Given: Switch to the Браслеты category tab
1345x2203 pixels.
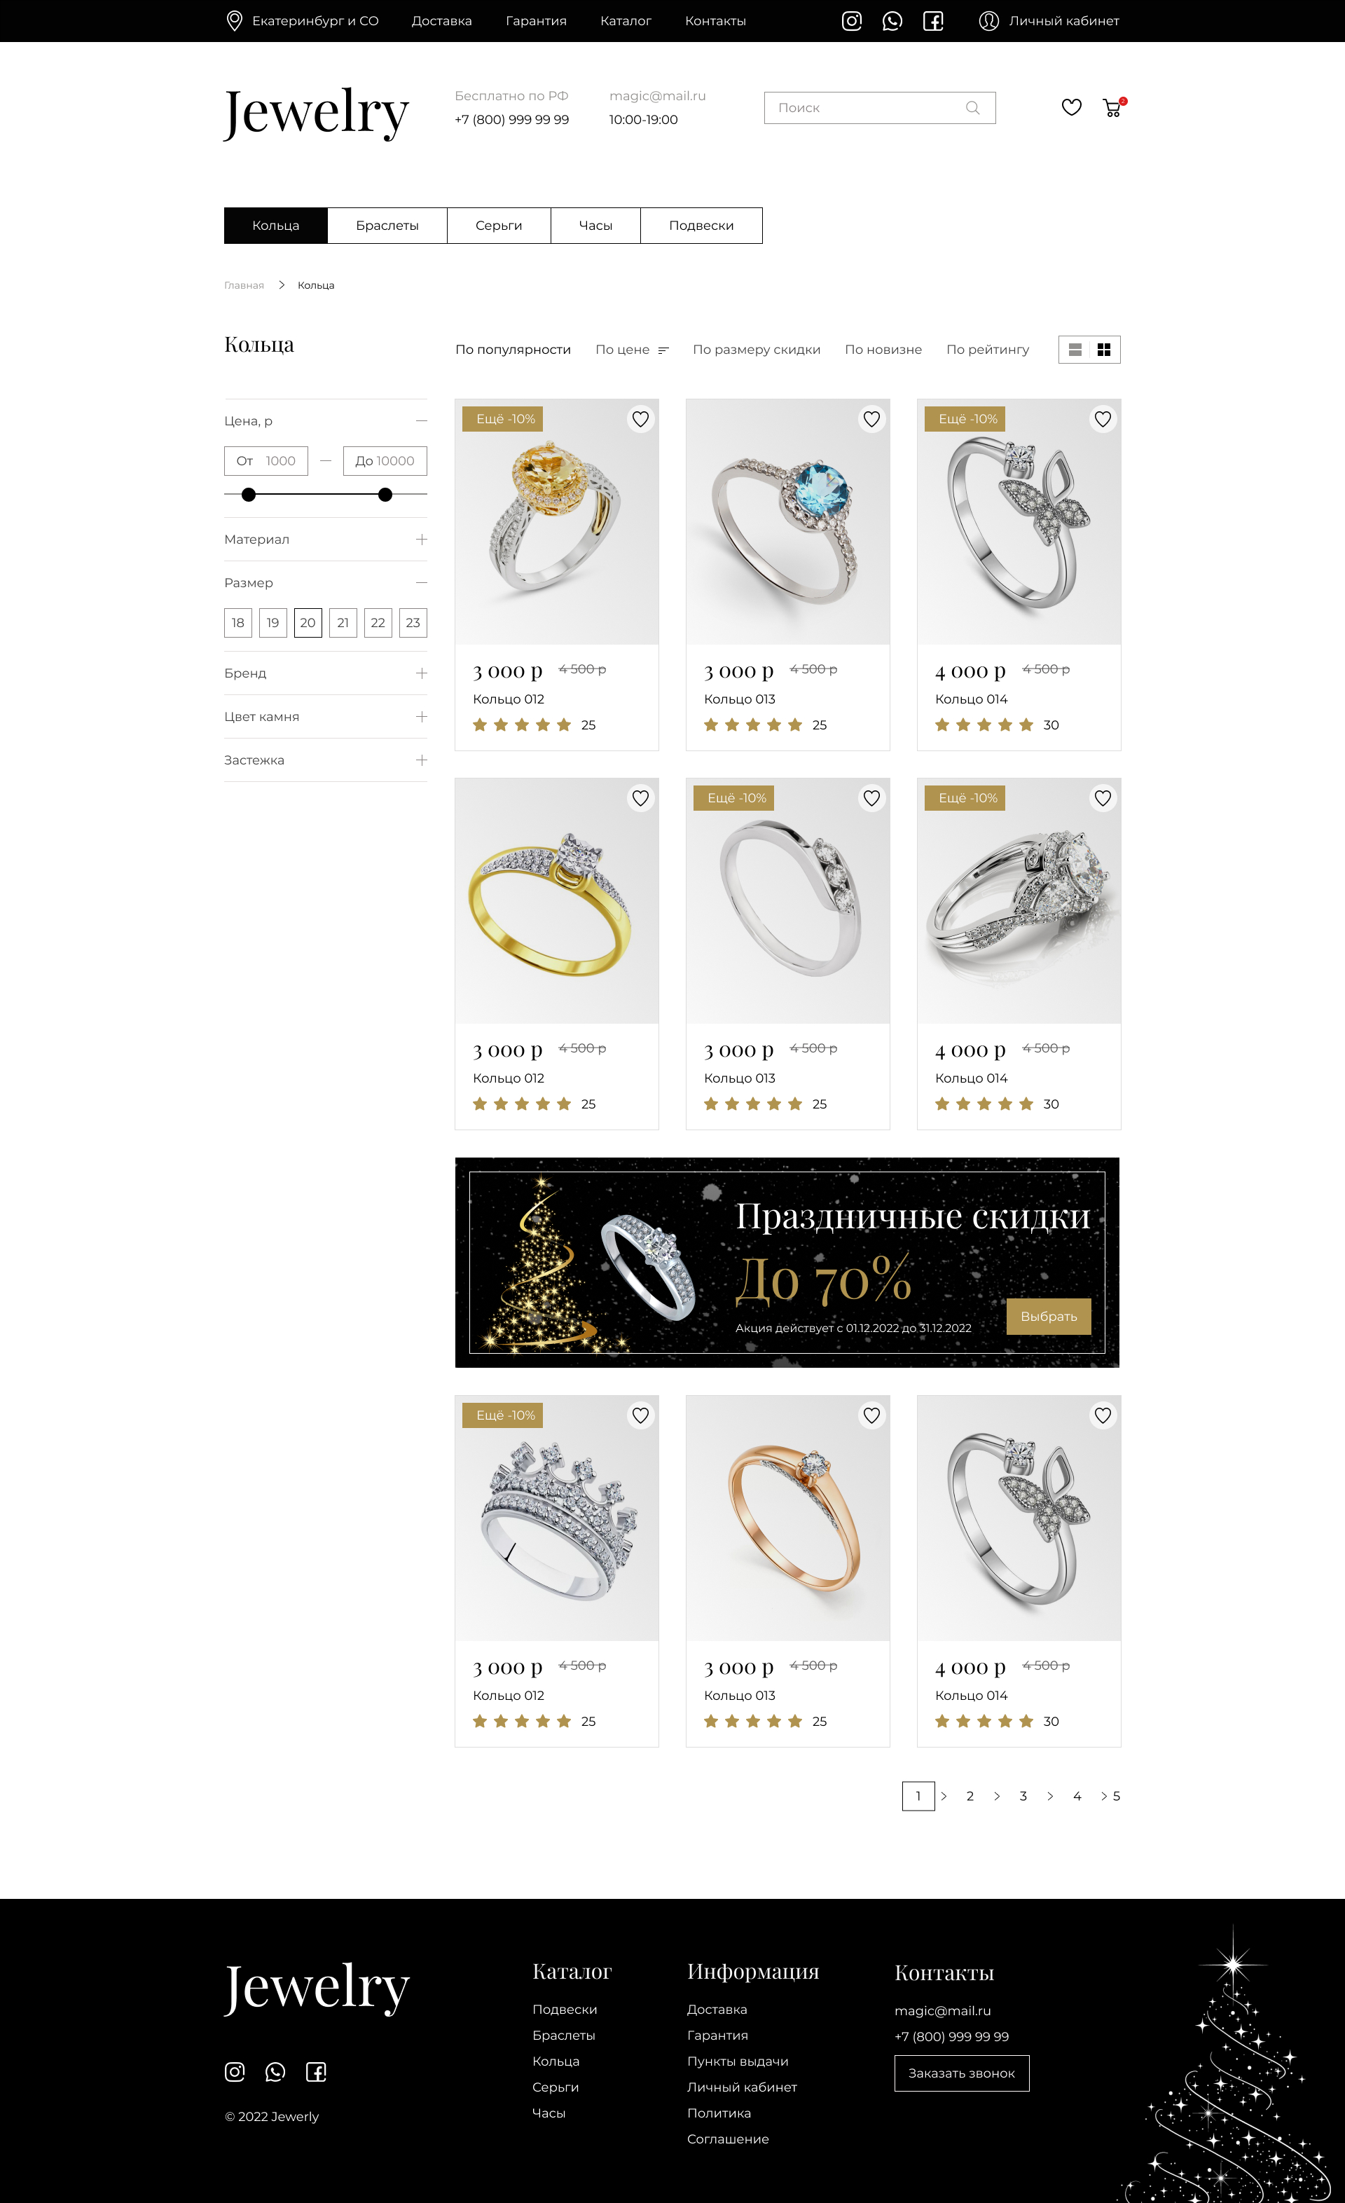Looking at the screenshot, I should coord(387,226).
